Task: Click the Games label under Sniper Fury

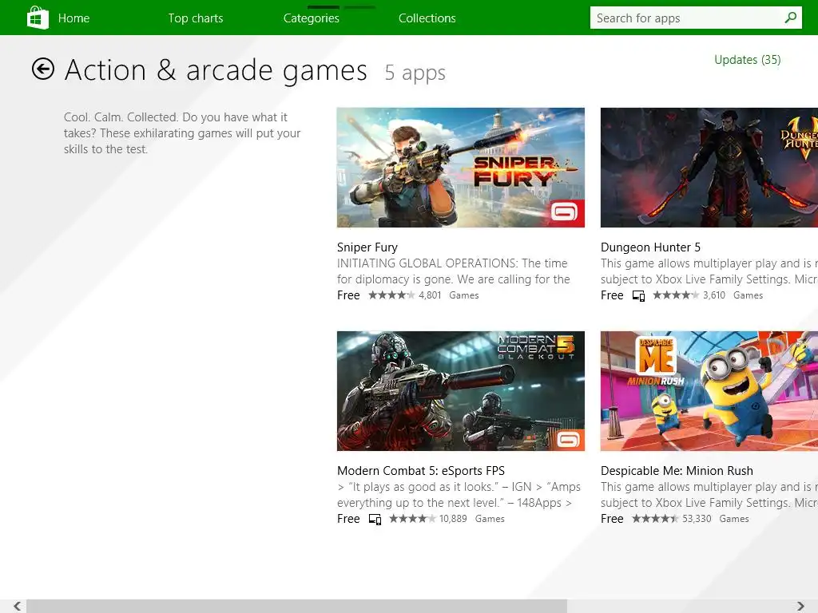Action: tap(464, 295)
